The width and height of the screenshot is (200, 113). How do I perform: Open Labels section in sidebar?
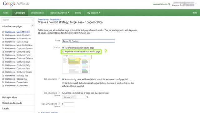click(x=6, y=109)
